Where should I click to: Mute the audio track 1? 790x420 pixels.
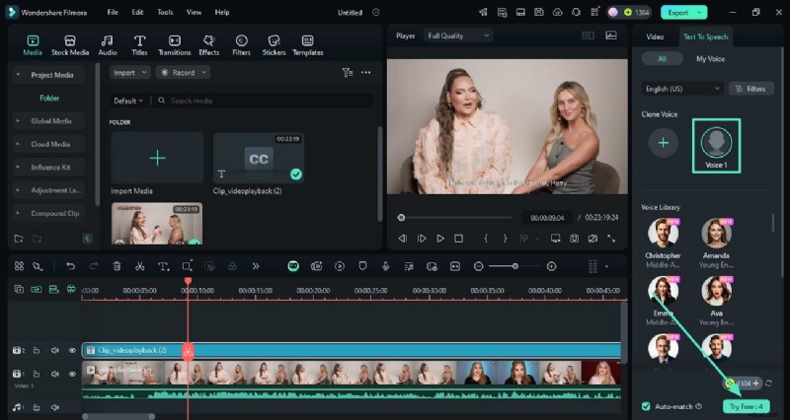pyautogui.click(x=55, y=407)
